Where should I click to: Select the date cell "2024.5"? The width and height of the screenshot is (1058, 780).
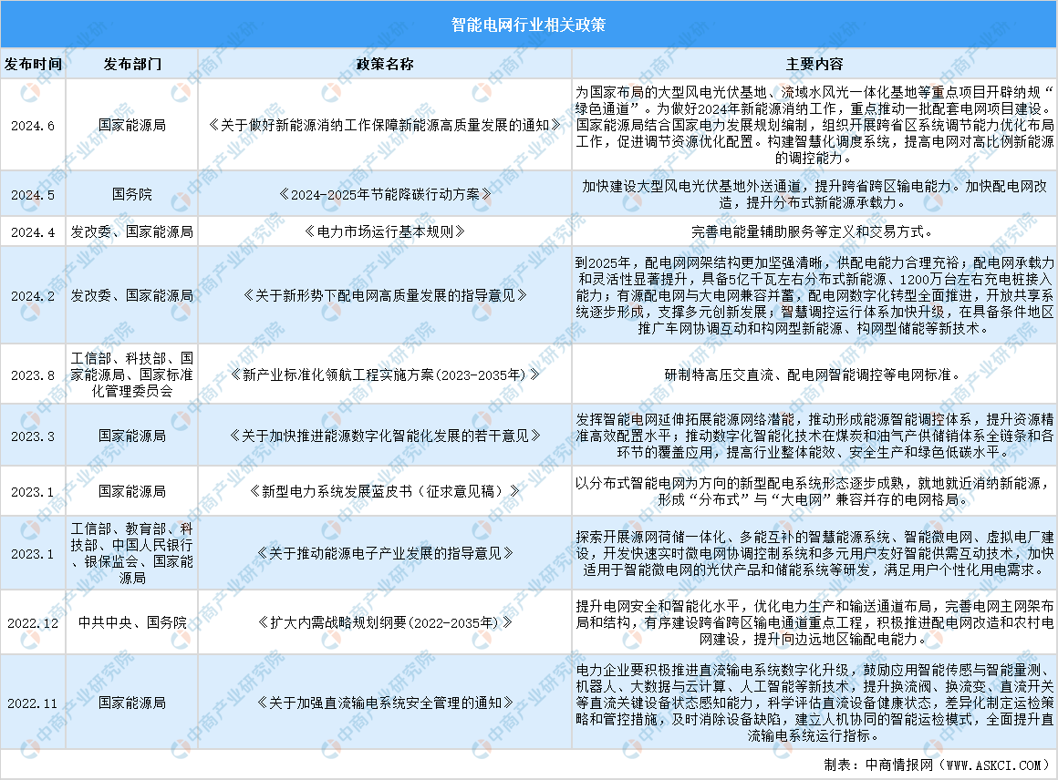point(33,195)
